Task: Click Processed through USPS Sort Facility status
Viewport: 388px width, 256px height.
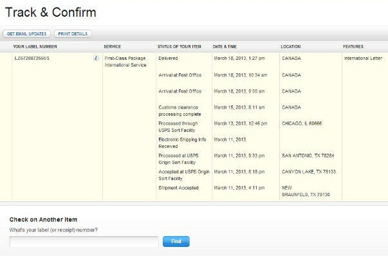Action: (178, 127)
